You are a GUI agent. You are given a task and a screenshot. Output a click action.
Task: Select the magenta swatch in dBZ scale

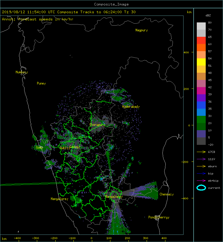click(x=201, y=91)
